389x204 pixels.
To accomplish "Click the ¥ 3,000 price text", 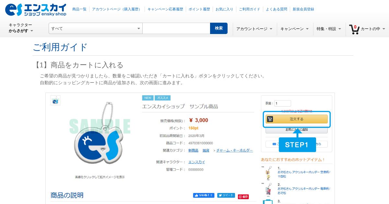I will (x=198, y=120).
